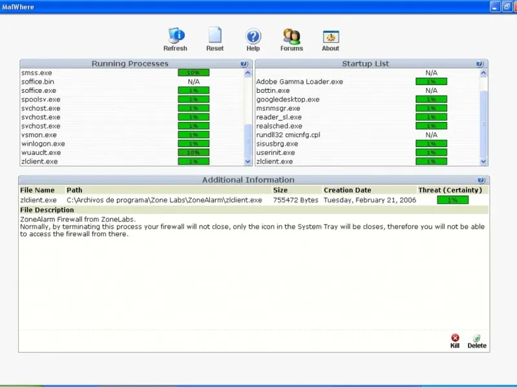The image size is (517, 387).
Task: Click scroll up arrow in Startup List
Action: pyautogui.click(x=483, y=73)
